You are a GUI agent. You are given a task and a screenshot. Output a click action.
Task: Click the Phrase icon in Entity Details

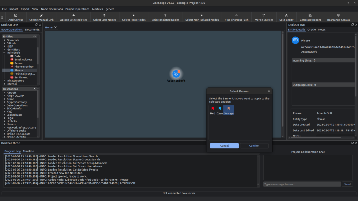coord(295,40)
